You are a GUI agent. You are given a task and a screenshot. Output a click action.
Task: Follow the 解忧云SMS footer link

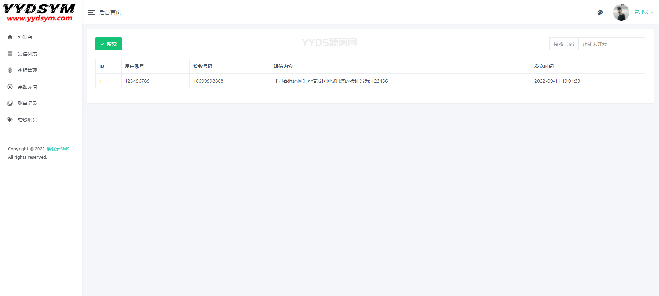(58, 149)
